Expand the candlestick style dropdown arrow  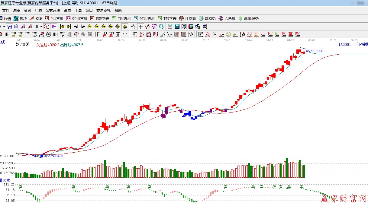click(41, 27)
